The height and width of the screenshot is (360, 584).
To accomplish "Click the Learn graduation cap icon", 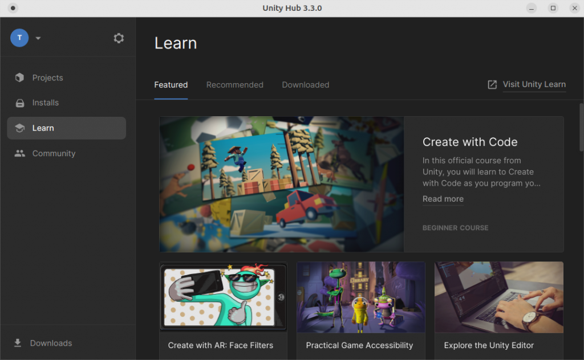I will pos(20,128).
